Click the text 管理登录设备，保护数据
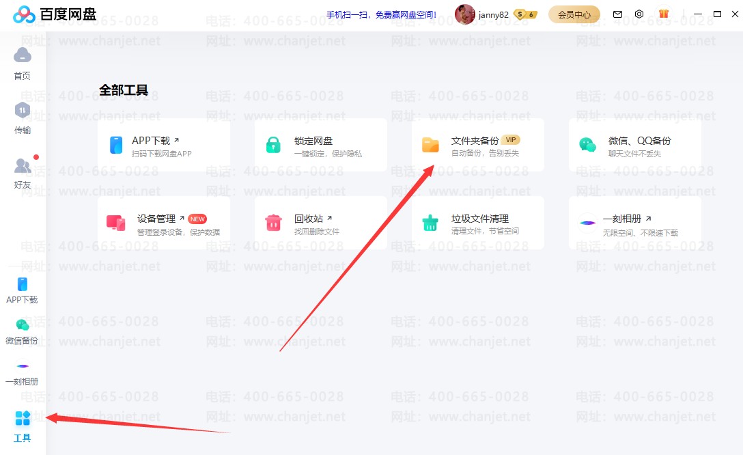743x455 pixels. click(x=179, y=232)
